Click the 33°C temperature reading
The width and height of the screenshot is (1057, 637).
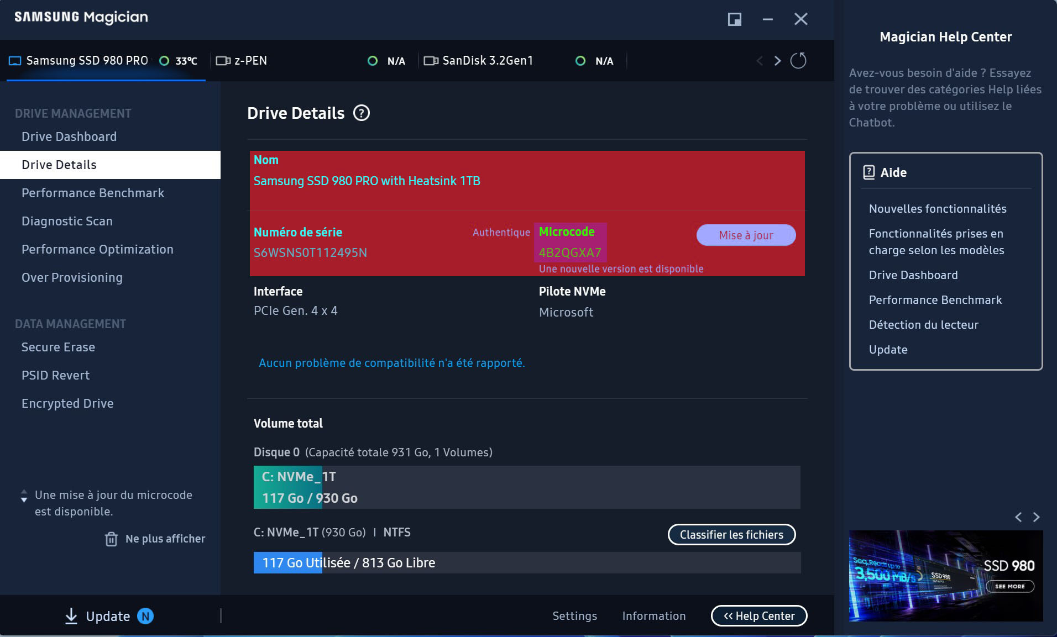(186, 61)
